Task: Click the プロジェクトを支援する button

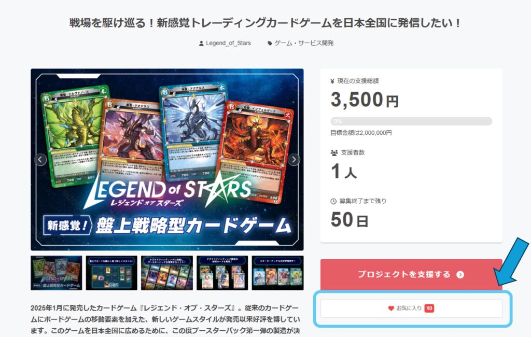Action: pos(411,274)
